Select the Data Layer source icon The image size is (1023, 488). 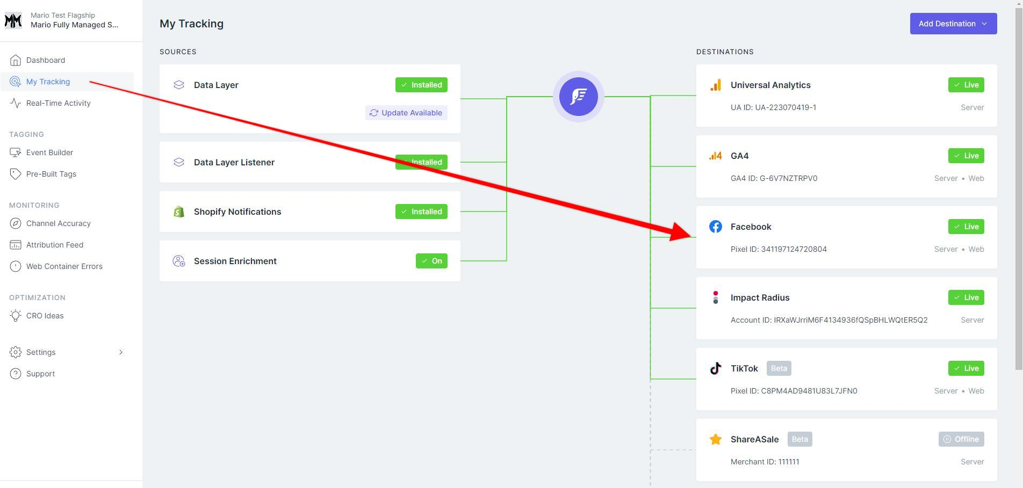tap(178, 84)
